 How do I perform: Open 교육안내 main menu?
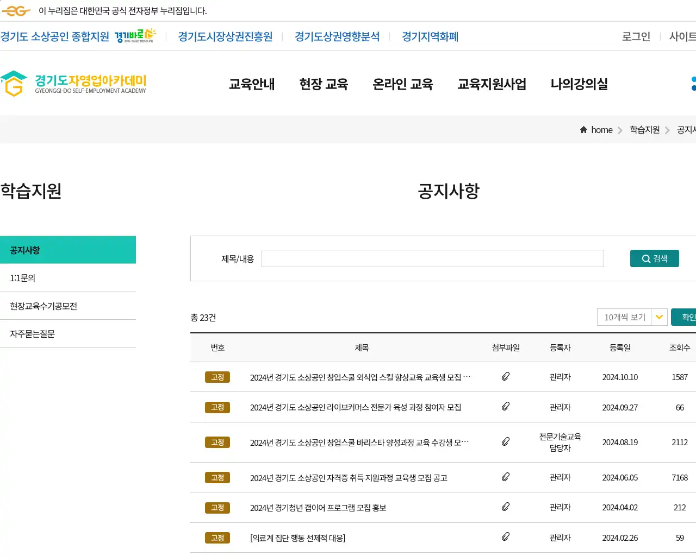(252, 84)
